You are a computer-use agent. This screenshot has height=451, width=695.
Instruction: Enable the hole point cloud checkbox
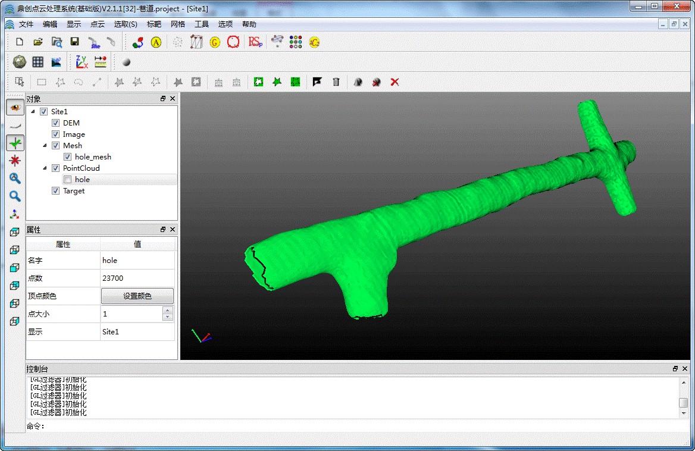tap(67, 180)
